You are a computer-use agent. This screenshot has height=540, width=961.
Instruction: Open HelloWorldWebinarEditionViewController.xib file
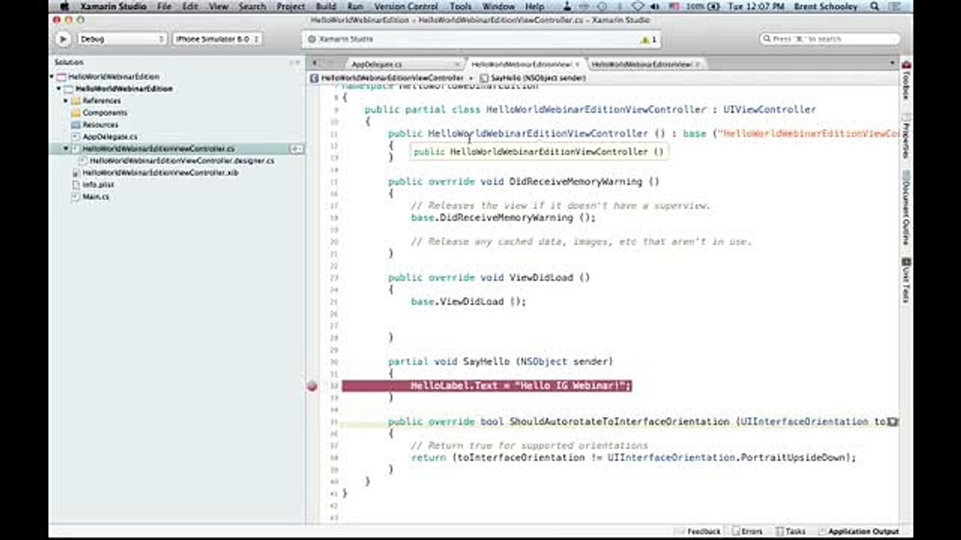(160, 172)
